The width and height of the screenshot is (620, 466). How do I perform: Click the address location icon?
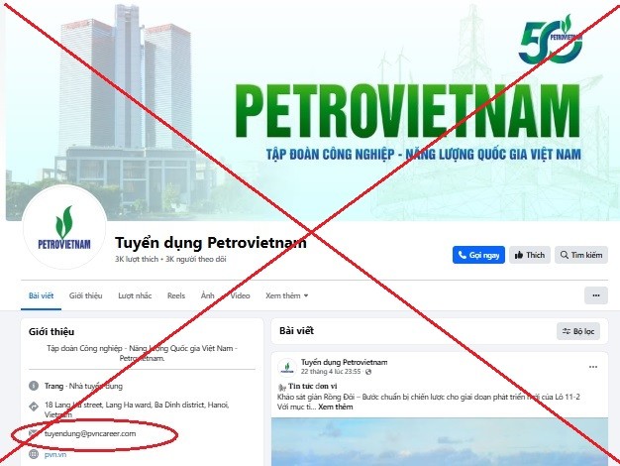34,407
